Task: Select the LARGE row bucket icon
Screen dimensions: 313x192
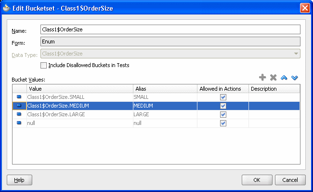Action: (x=19, y=114)
